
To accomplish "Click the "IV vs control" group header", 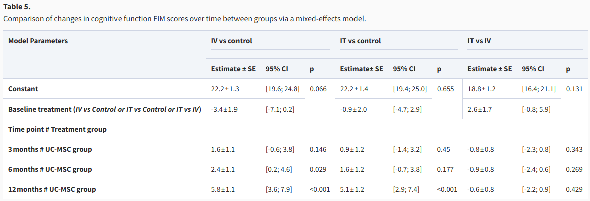I will (231, 41).
